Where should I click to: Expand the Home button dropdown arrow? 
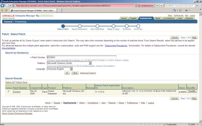[177, 10]
